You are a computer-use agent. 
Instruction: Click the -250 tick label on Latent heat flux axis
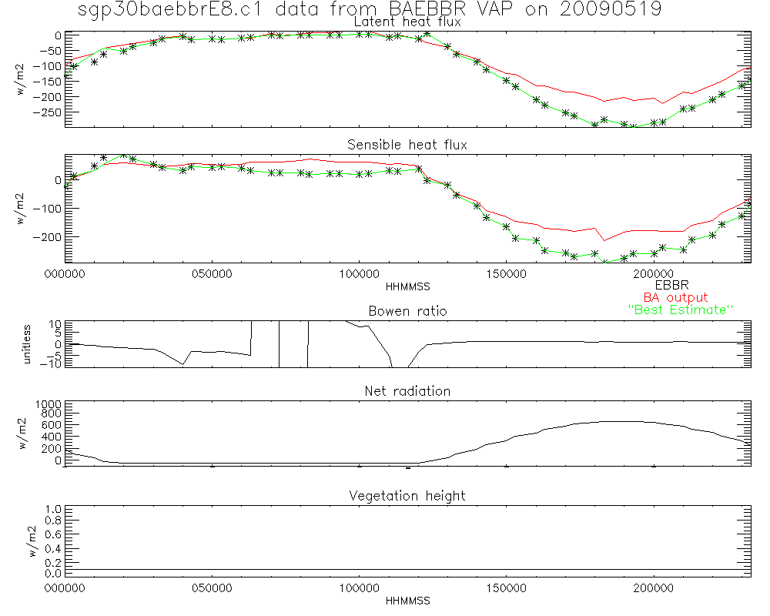point(48,112)
